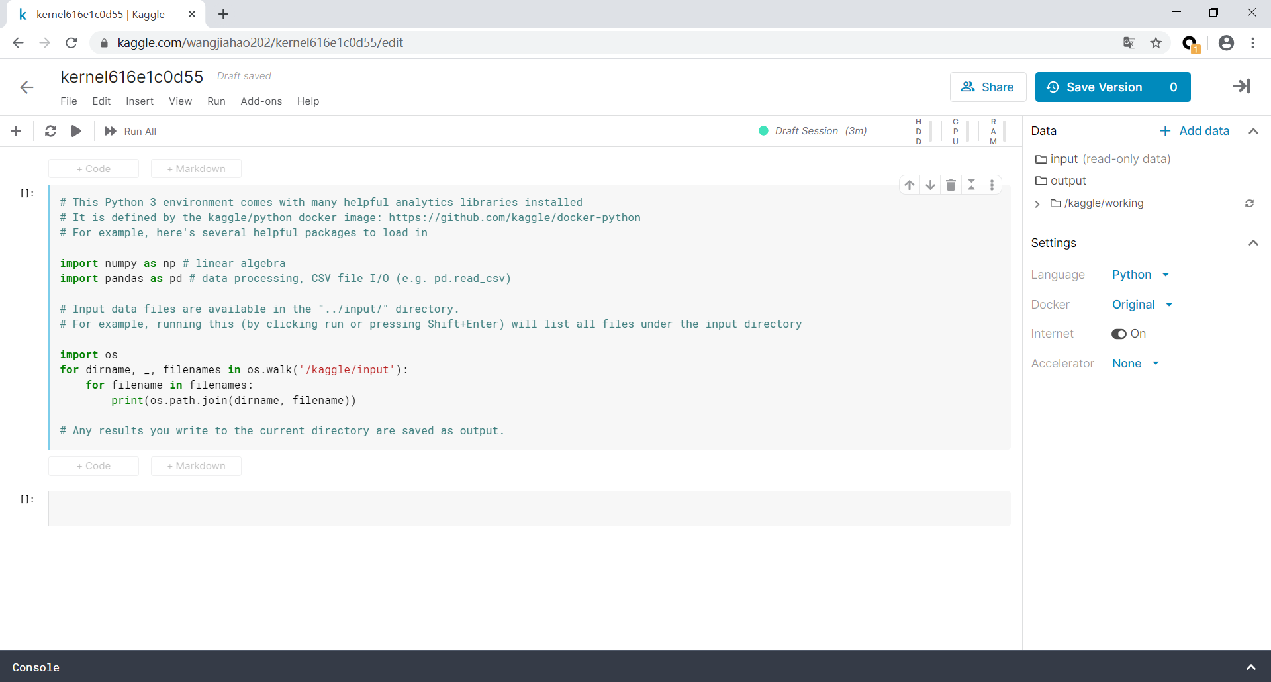Click + Code above the first cell

93,169
